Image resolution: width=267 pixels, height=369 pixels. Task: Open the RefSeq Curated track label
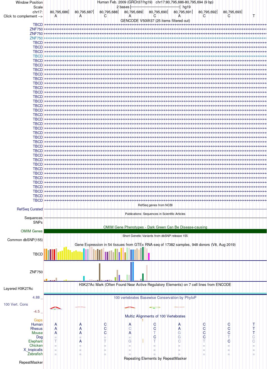(30, 209)
